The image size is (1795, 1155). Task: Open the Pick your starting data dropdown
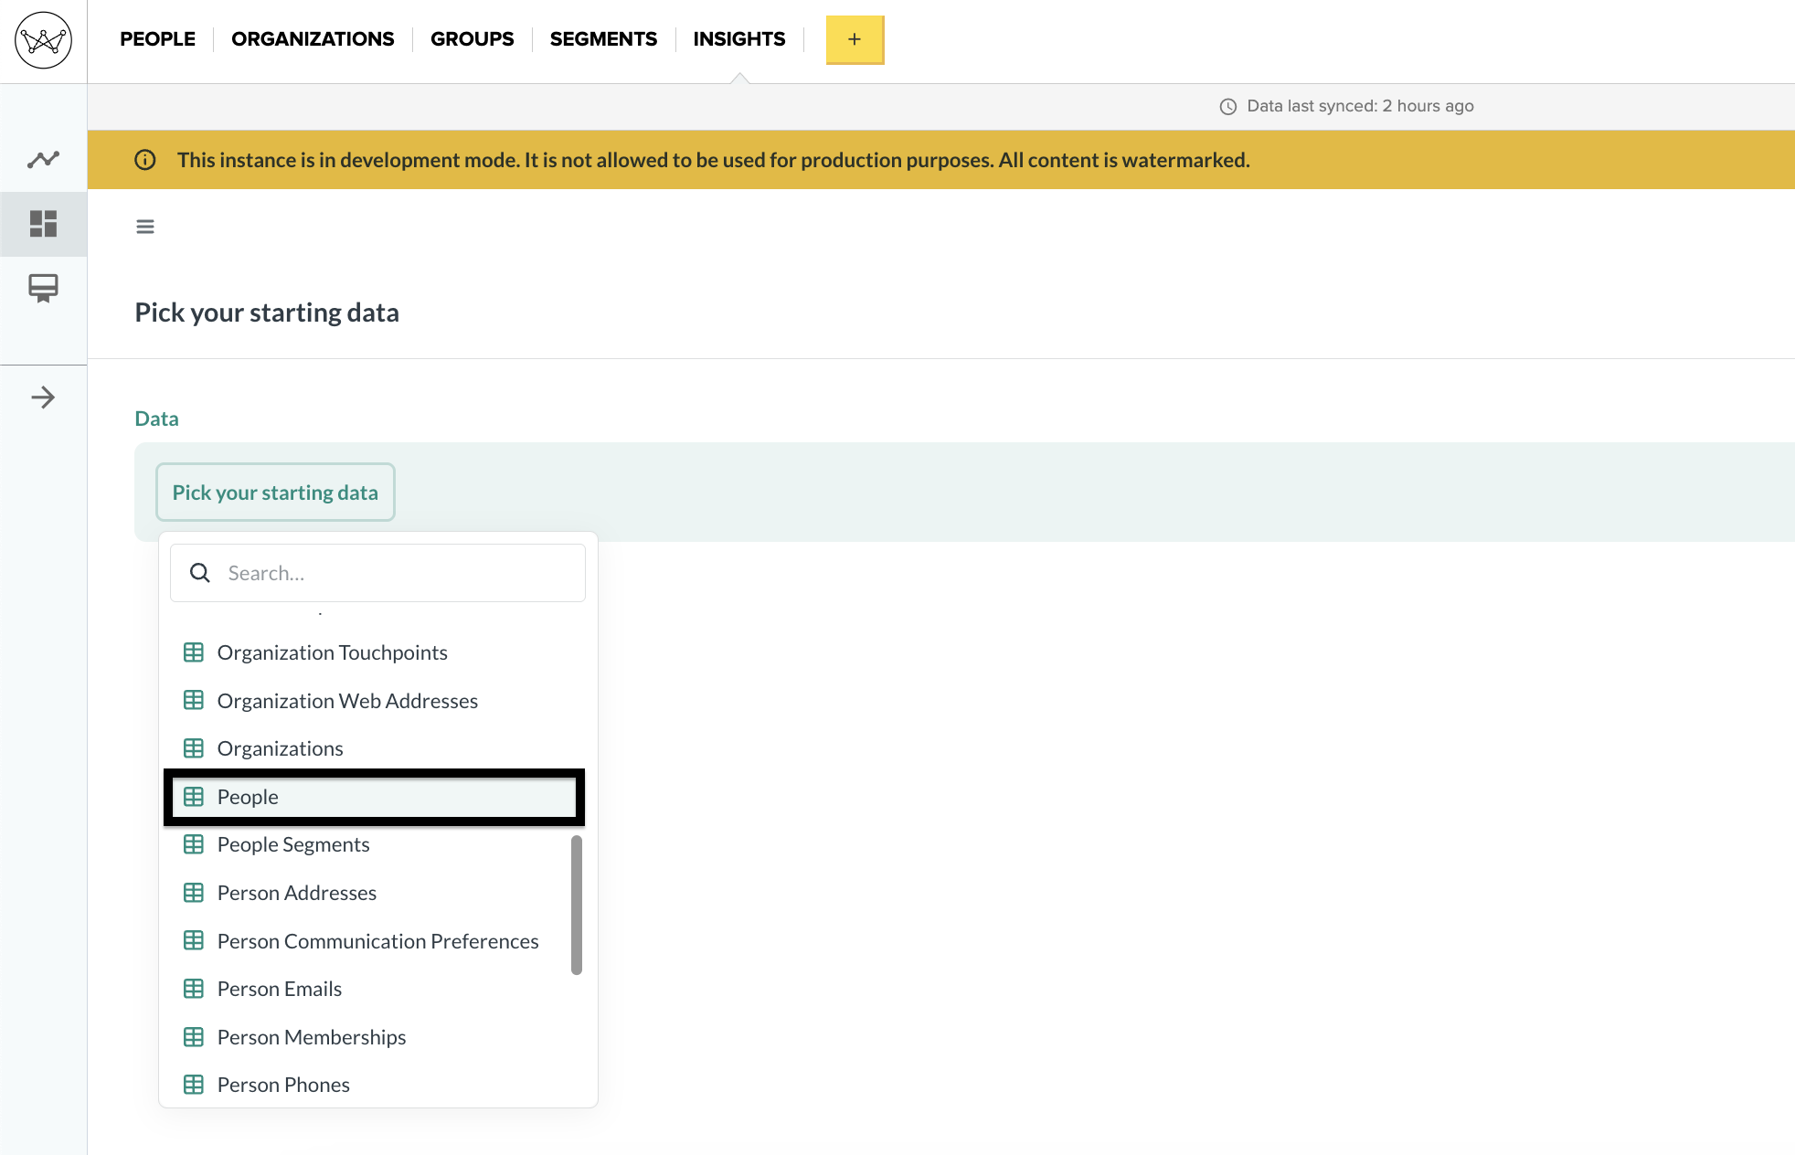275,493
